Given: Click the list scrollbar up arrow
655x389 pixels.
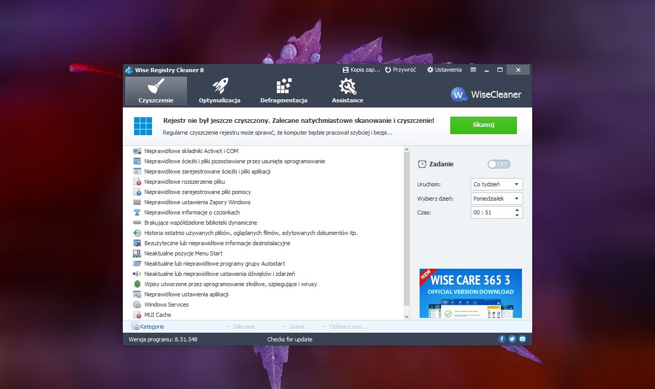Looking at the screenshot, I should [407, 149].
